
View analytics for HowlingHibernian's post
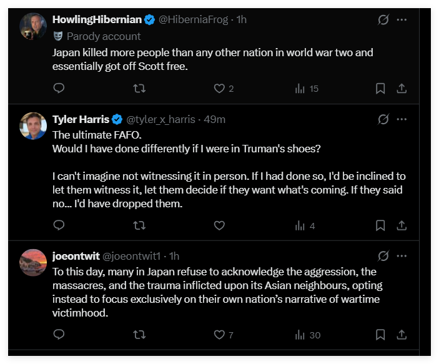pyautogui.click(x=300, y=89)
